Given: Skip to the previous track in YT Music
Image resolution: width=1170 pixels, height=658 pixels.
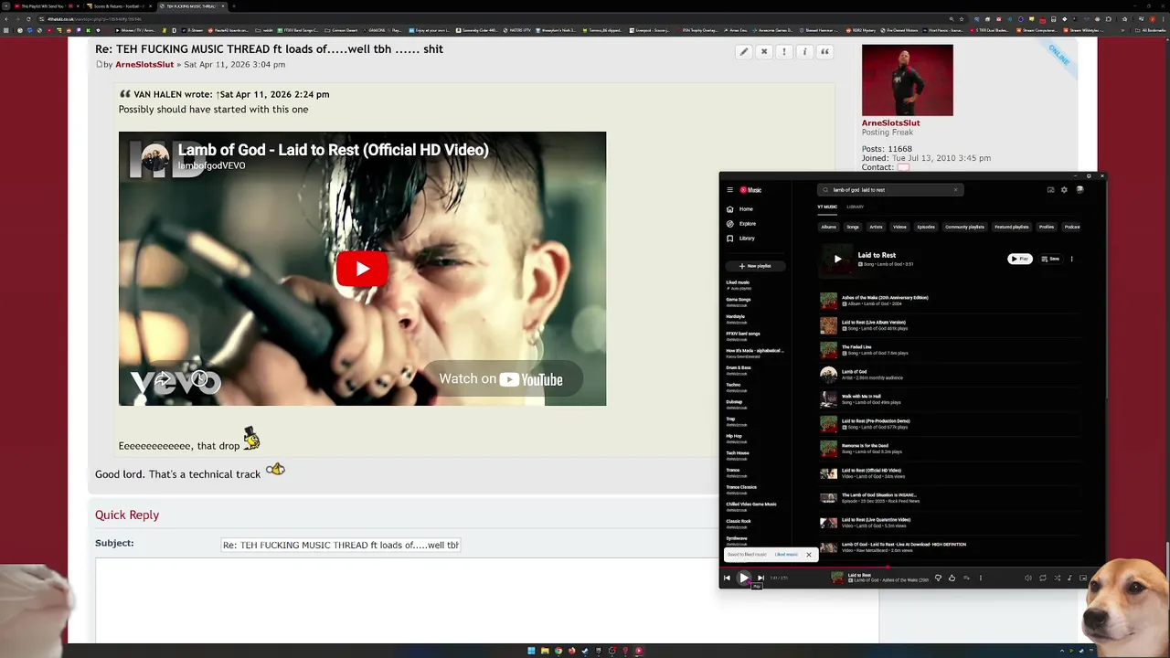Looking at the screenshot, I should click(727, 578).
